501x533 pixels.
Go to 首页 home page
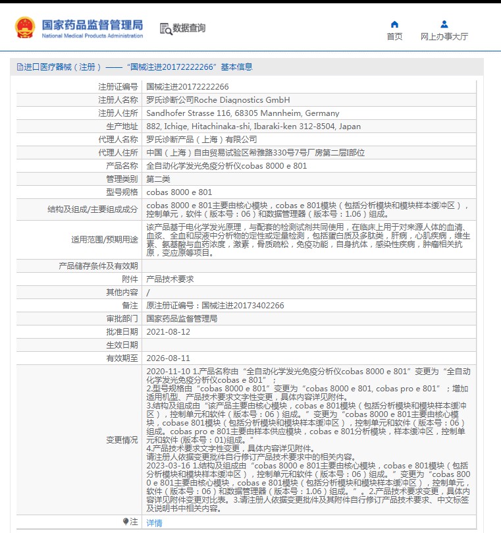click(x=394, y=36)
